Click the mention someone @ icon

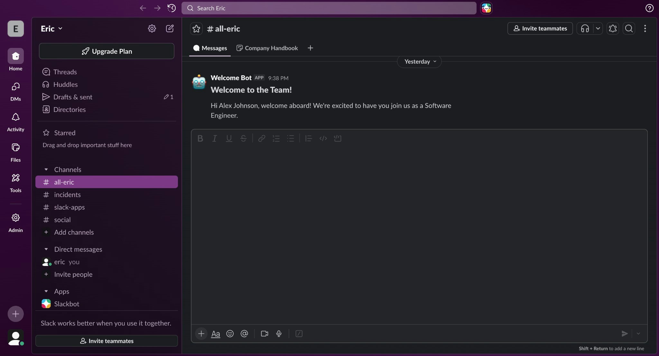[244, 334]
